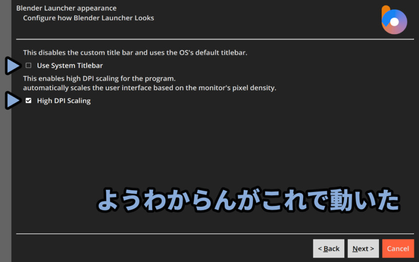Click the blue Japanese caption text overlay

click(248, 200)
